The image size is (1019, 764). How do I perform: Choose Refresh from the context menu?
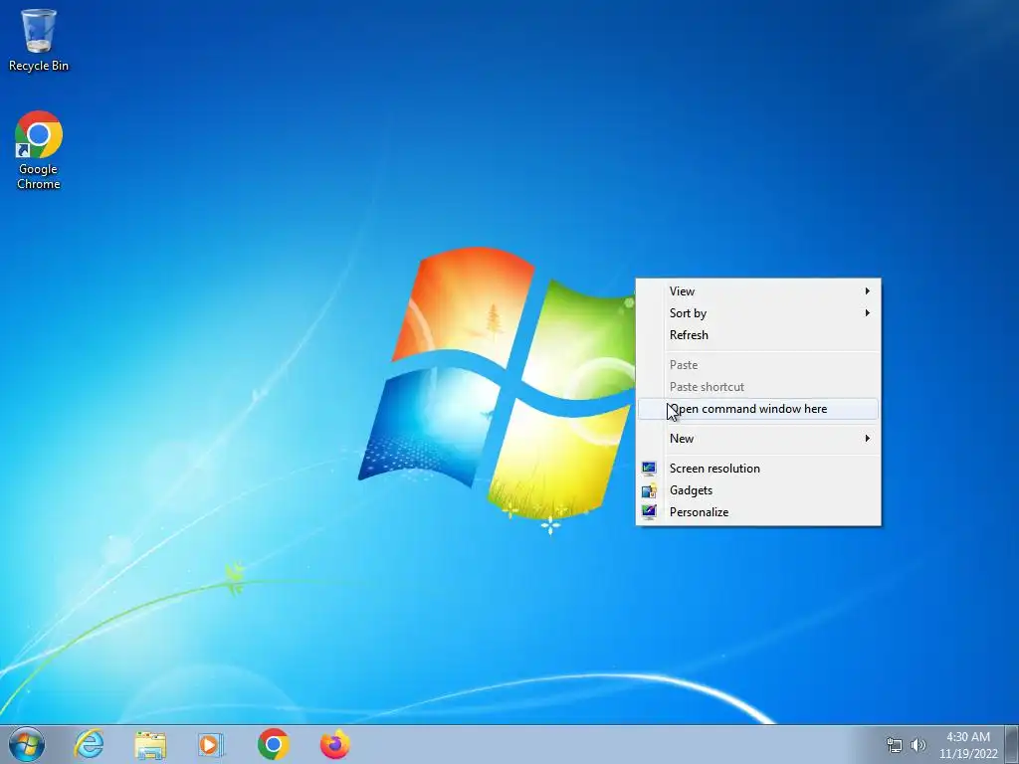[x=757, y=335]
